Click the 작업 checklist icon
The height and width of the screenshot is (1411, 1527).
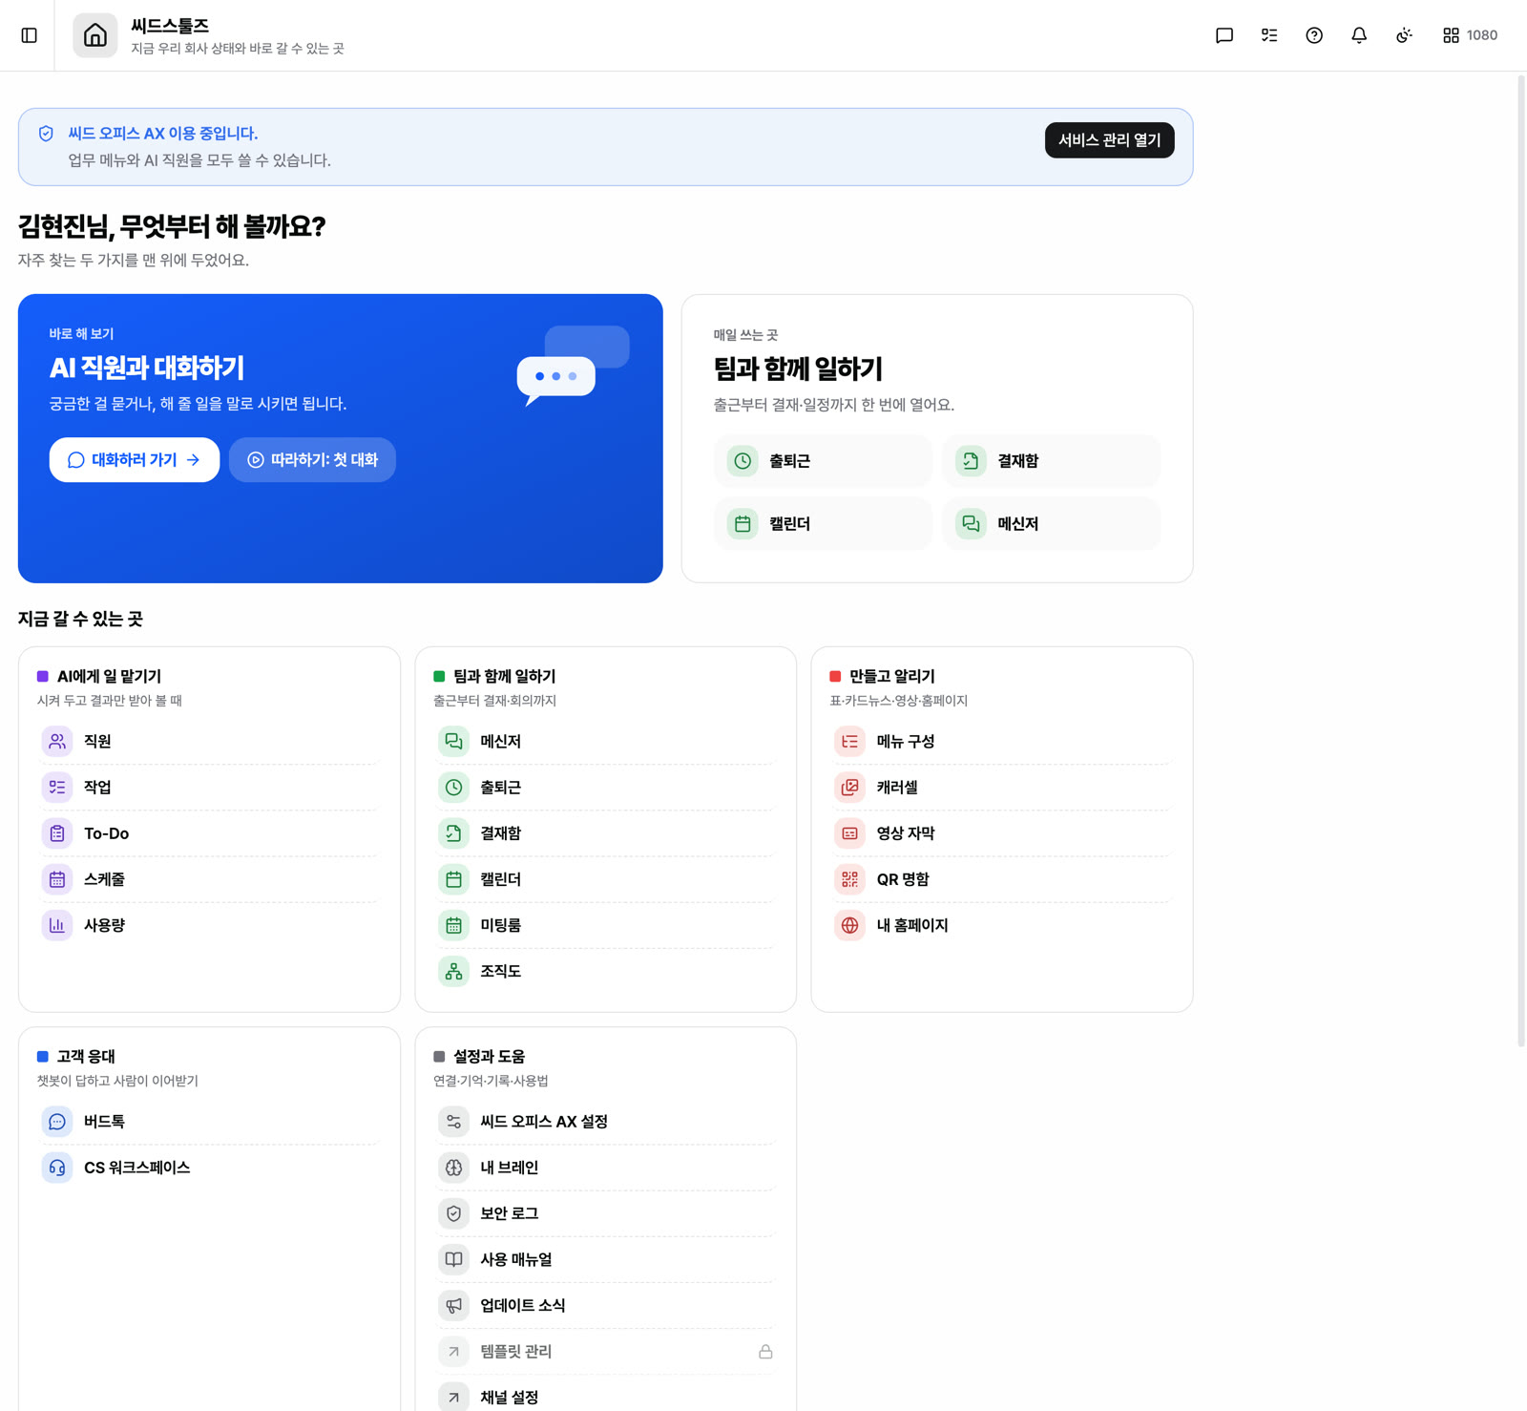click(x=57, y=787)
